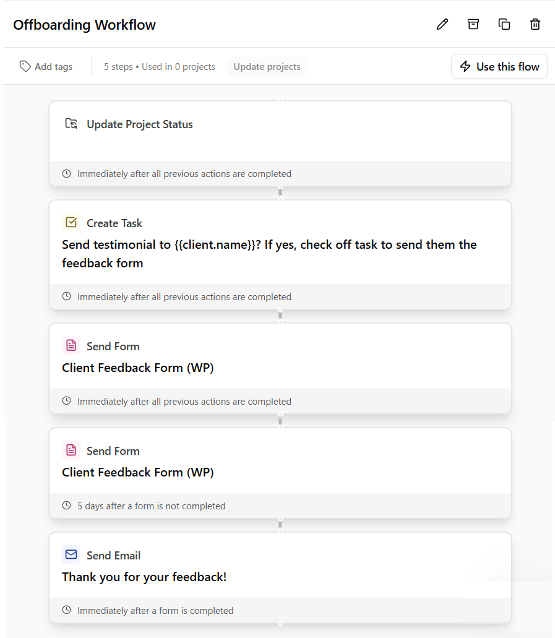Viewport: 555px width, 638px height.
Task: Duplicate the workflow with copy icon
Action: point(504,24)
